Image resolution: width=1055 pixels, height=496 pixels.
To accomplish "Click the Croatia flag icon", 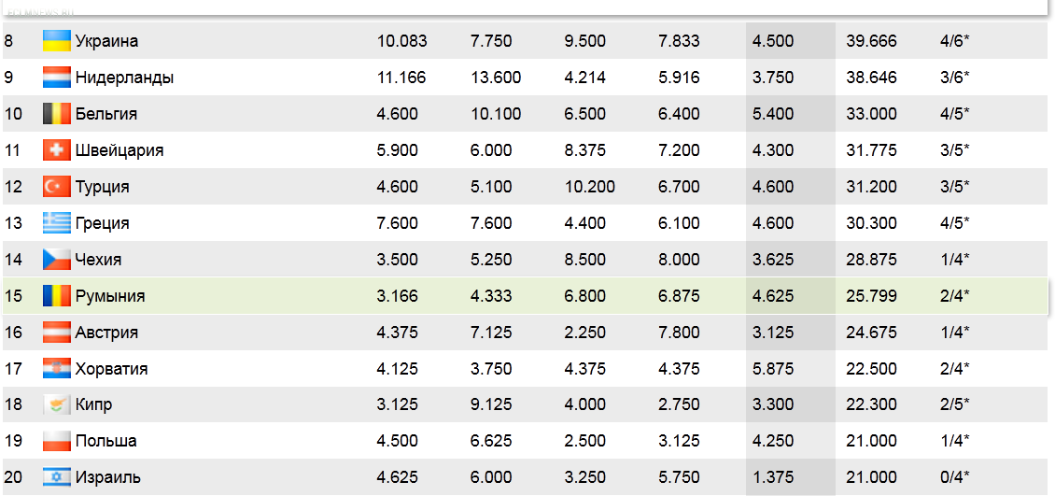I will click(x=57, y=369).
